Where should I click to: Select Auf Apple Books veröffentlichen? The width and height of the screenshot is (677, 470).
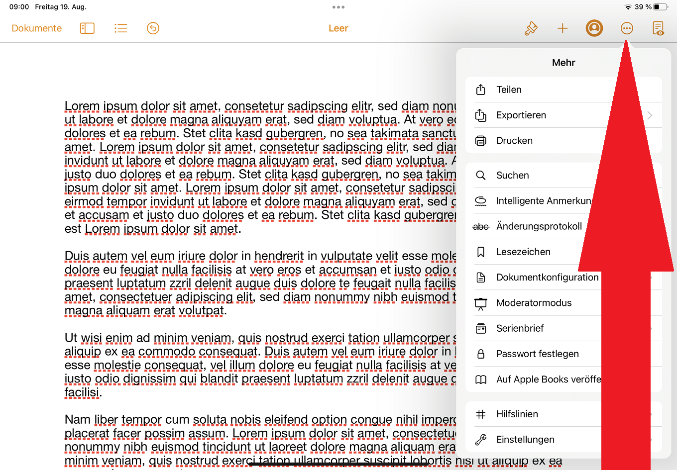(564, 379)
